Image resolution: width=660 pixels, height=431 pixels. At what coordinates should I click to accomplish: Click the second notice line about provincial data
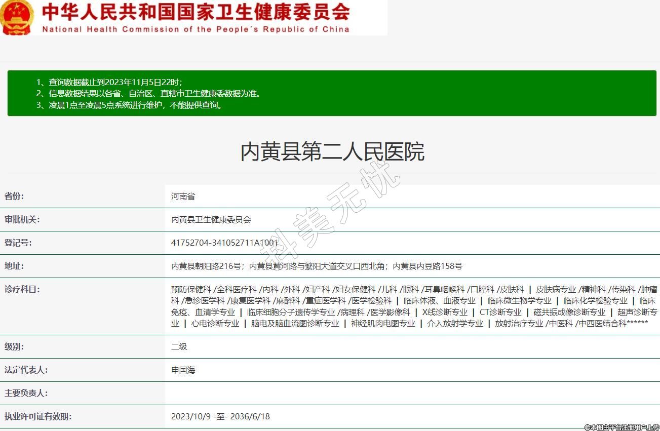coord(156,94)
